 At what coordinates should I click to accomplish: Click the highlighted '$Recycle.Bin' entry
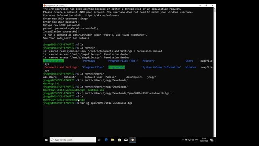(53, 61)
